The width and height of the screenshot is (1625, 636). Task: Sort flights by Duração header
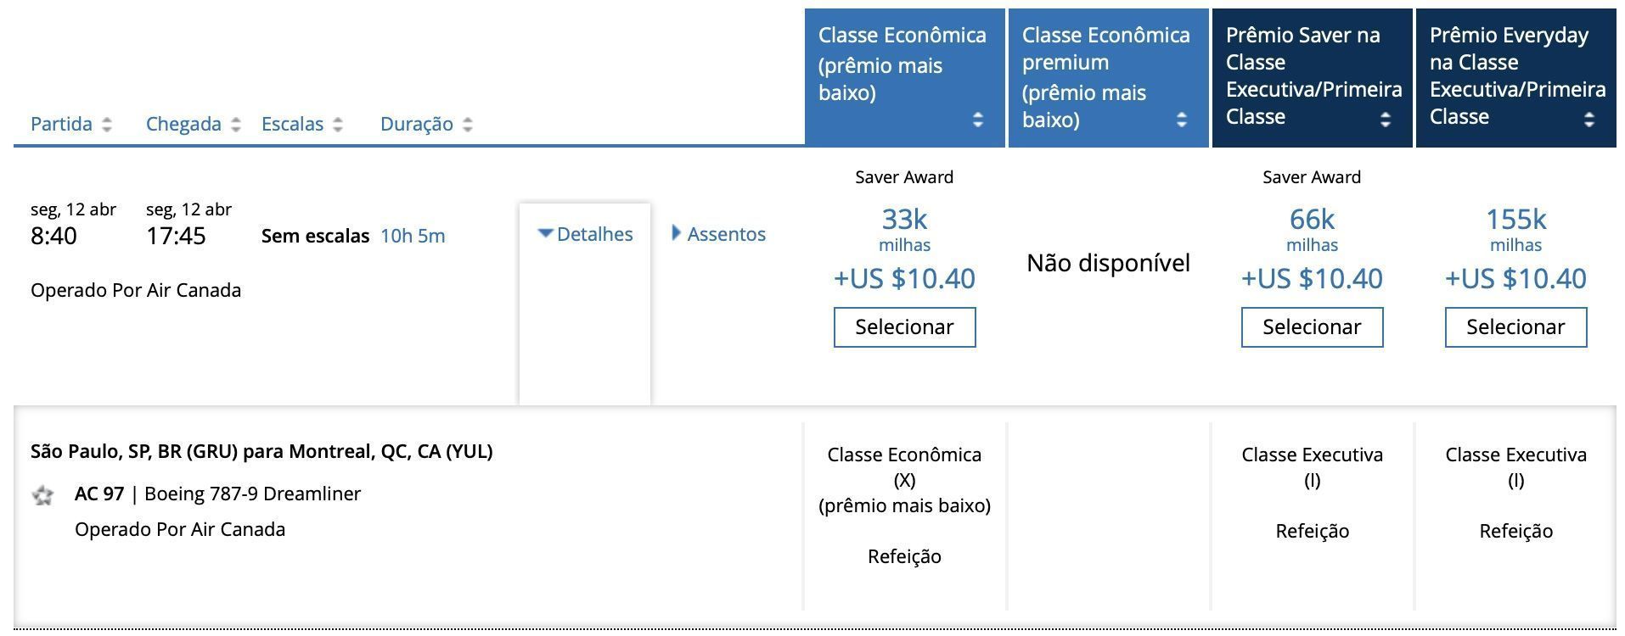(416, 124)
